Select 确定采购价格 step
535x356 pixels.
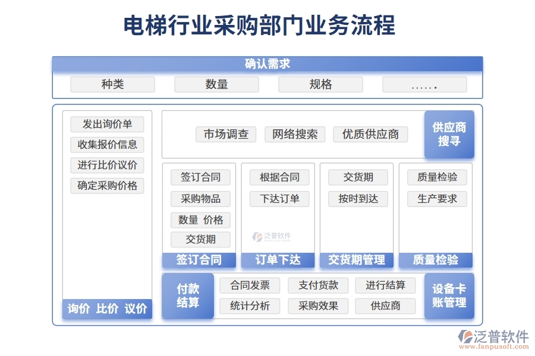tap(107, 186)
